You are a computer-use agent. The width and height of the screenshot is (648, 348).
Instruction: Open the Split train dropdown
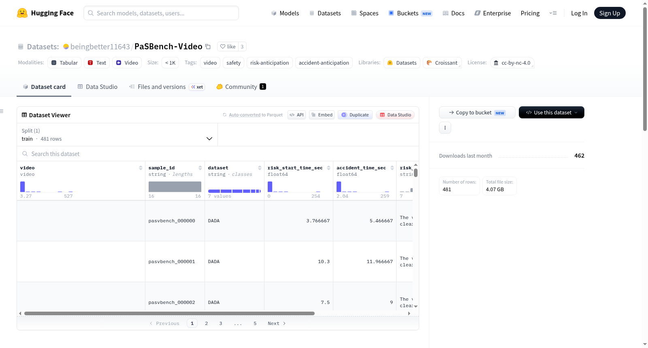coord(117,135)
